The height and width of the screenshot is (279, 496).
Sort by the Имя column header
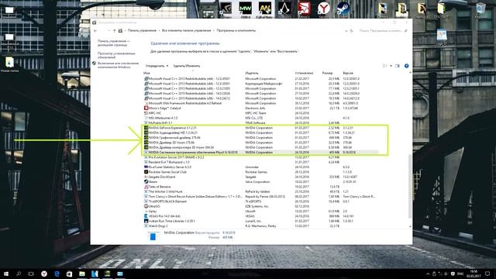pyautogui.click(x=146, y=73)
